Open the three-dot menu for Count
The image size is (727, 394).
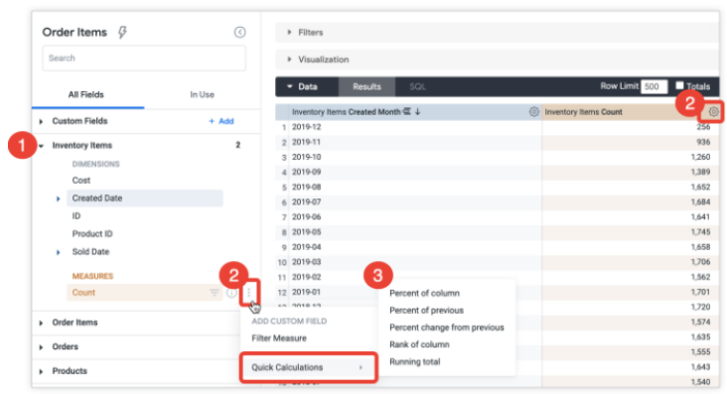(249, 293)
